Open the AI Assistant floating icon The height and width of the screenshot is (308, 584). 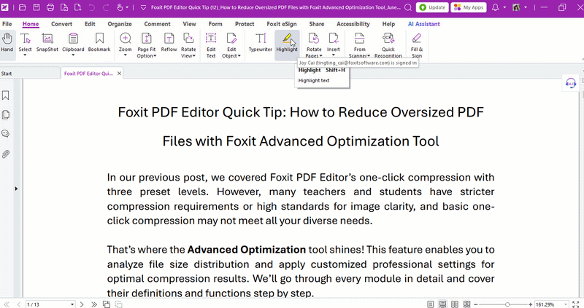[571, 83]
